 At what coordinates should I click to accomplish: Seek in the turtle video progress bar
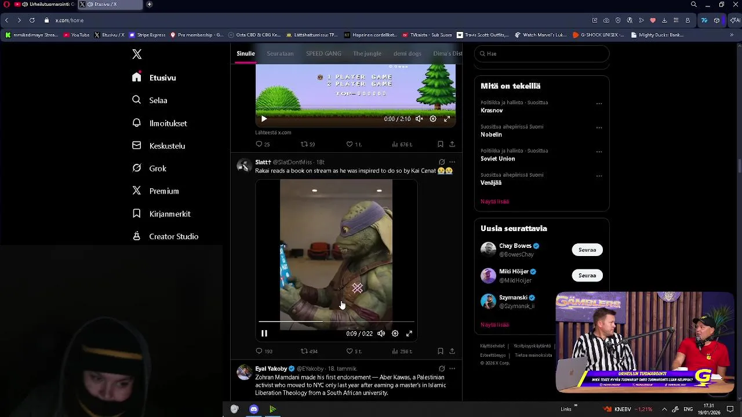coord(336,321)
